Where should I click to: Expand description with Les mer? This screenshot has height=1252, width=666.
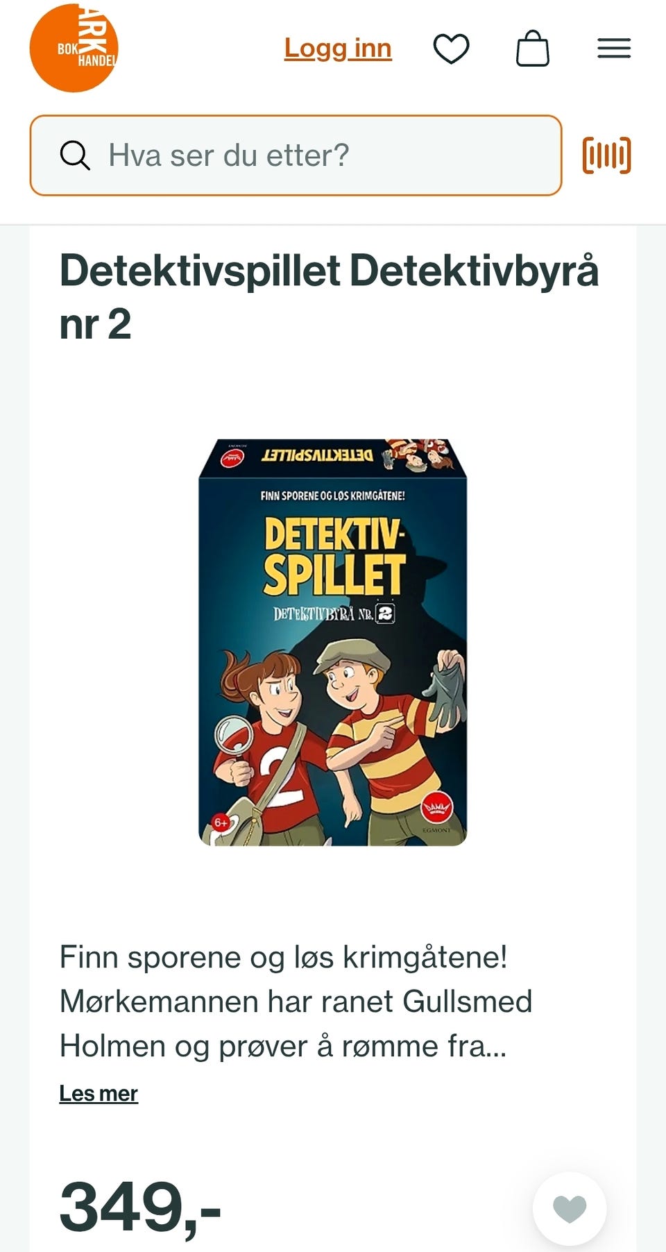[99, 1093]
